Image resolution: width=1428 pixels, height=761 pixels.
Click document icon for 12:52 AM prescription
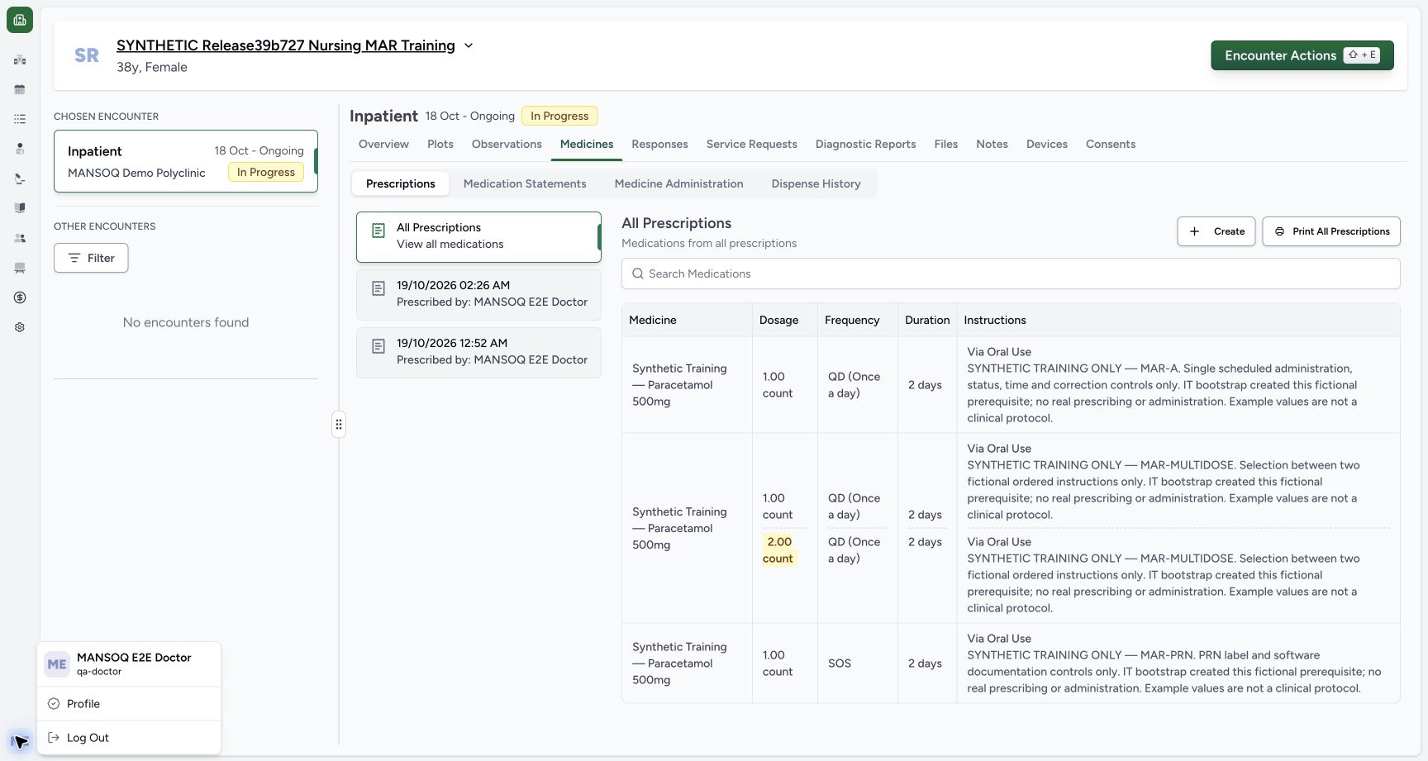(378, 346)
